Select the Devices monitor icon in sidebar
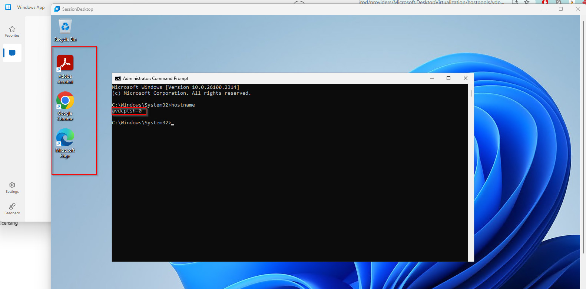 12,53
